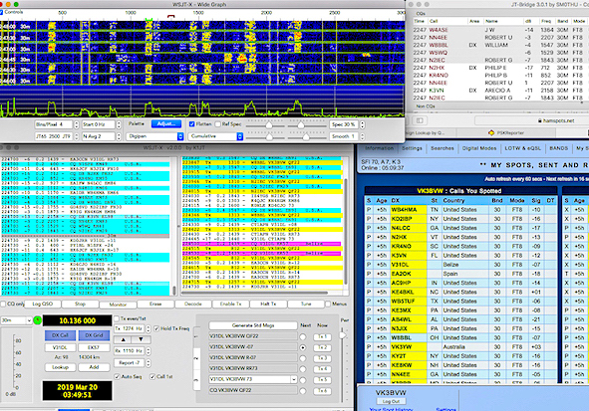This screenshot has width=589, height=411.
Task: Open the Information tab on HamSpots
Action: 379,148
